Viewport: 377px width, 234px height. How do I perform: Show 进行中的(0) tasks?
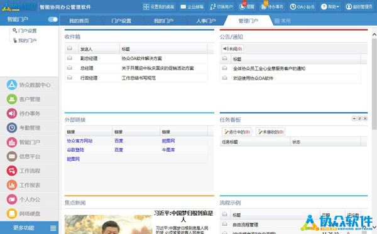pos(237,132)
